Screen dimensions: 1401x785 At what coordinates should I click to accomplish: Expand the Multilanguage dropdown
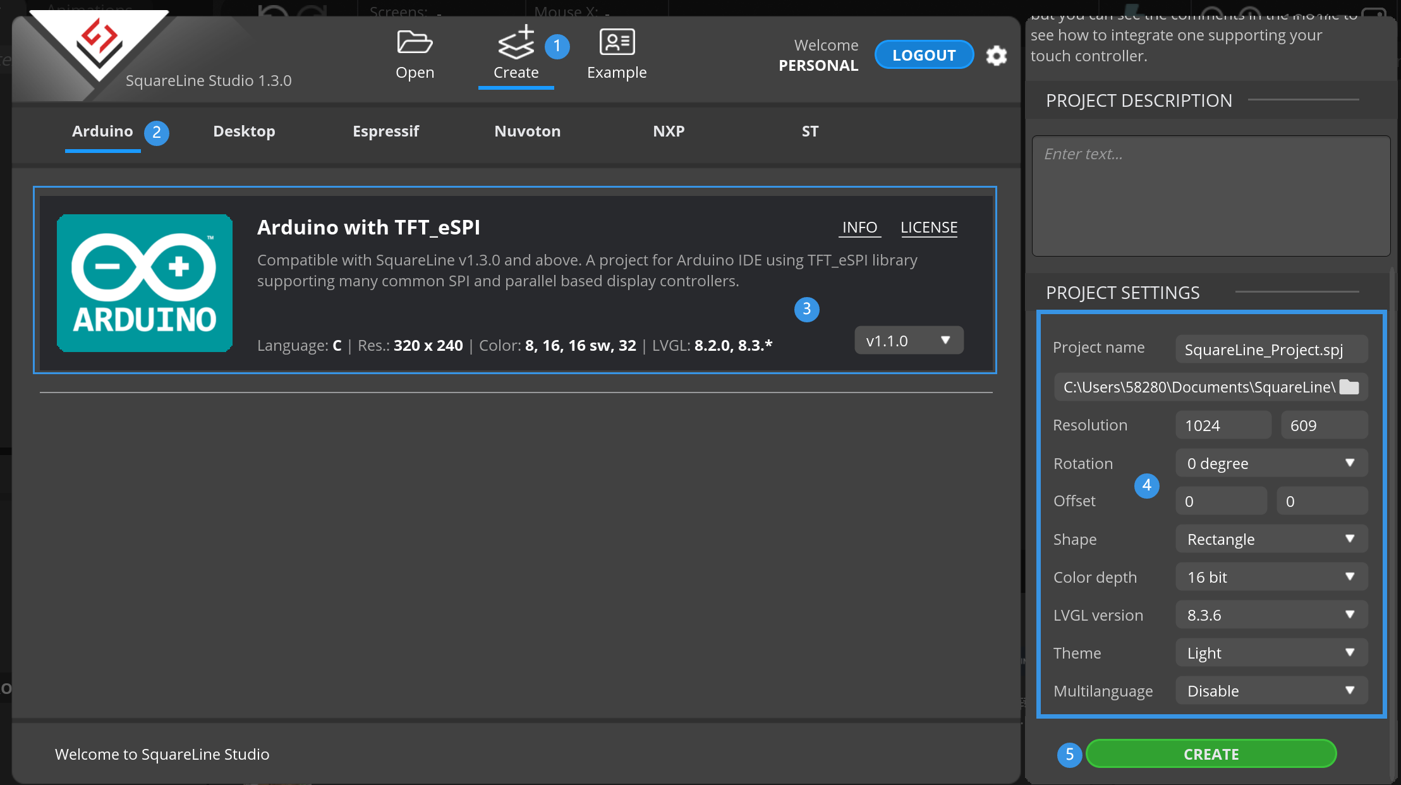point(1271,691)
